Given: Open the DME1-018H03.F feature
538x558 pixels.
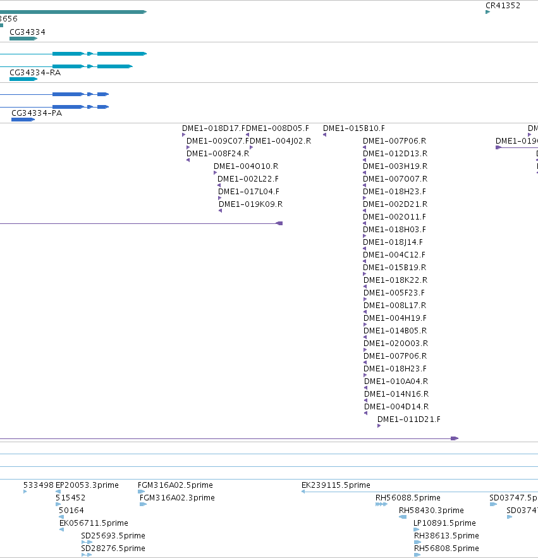Looking at the screenshot, I should (x=394, y=230).
